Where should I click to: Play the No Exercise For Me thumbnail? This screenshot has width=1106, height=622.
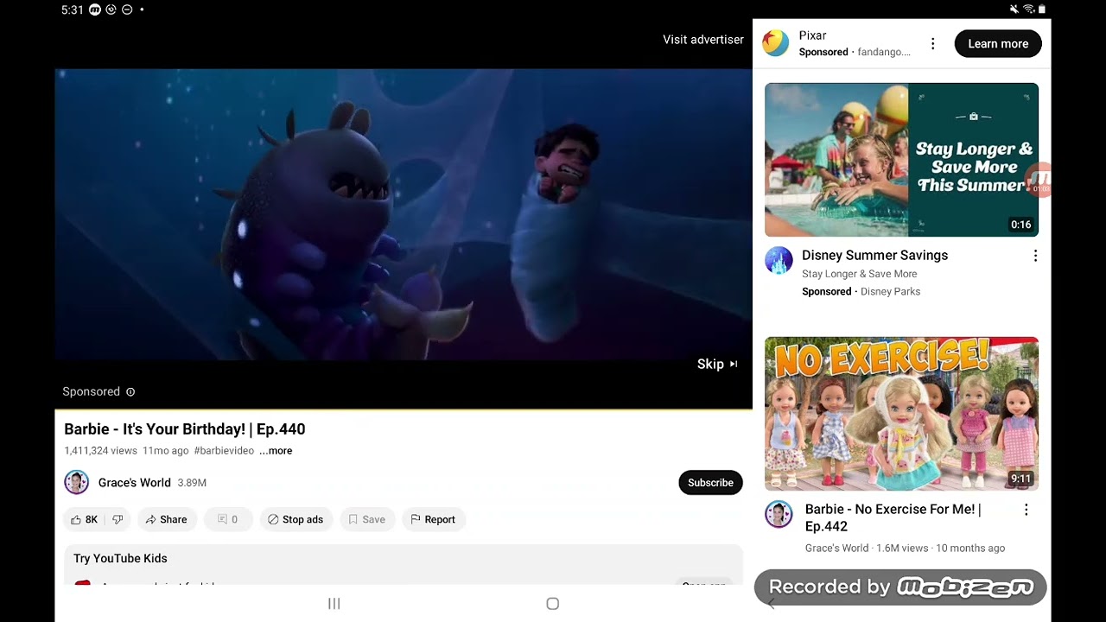pos(901,414)
